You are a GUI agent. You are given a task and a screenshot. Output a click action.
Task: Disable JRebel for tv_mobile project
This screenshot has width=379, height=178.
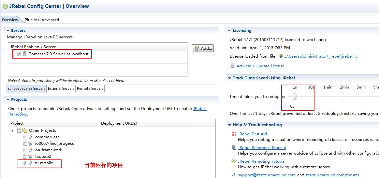coord(25,163)
